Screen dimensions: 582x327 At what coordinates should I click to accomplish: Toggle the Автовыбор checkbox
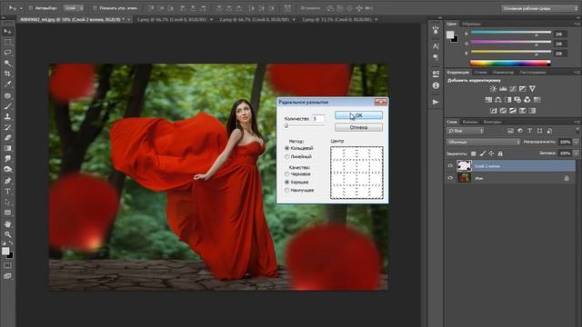(31, 8)
